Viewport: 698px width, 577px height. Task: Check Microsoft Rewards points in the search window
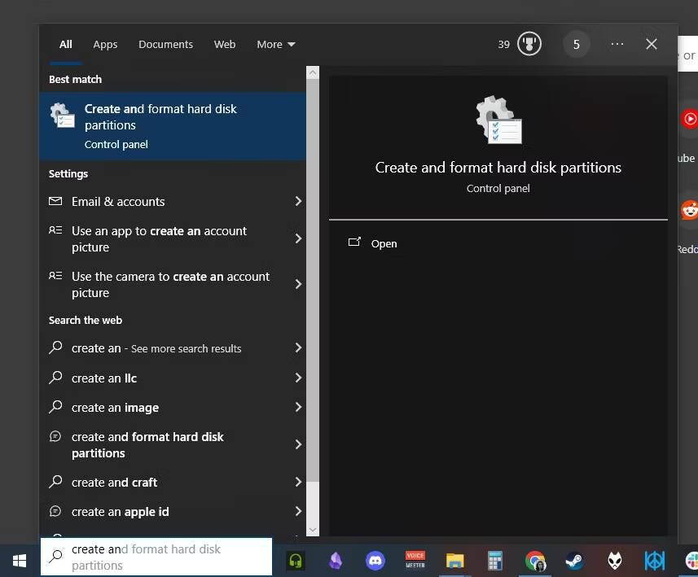click(x=519, y=44)
